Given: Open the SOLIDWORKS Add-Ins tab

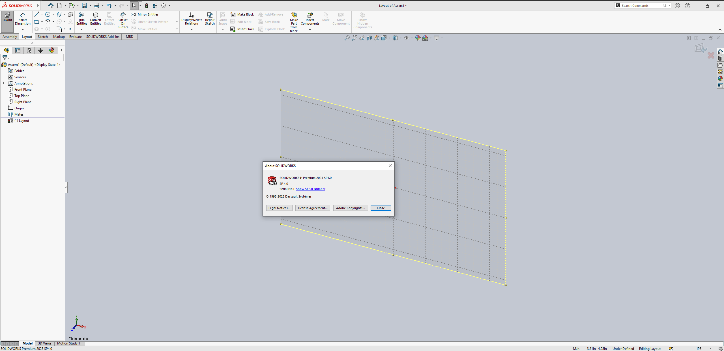Looking at the screenshot, I should pyautogui.click(x=103, y=37).
